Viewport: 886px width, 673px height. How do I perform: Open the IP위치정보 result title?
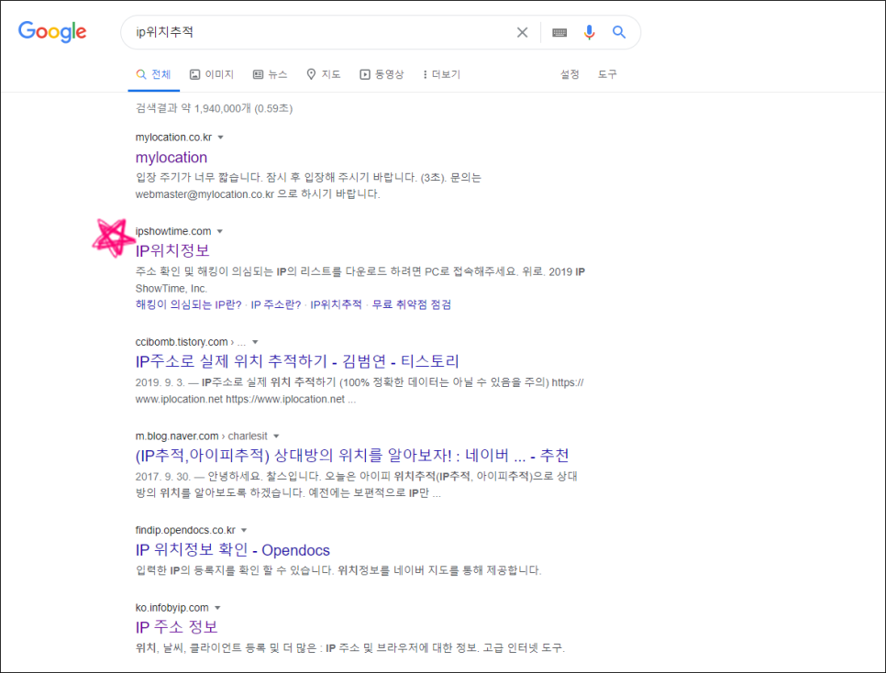[x=172, y=251]
